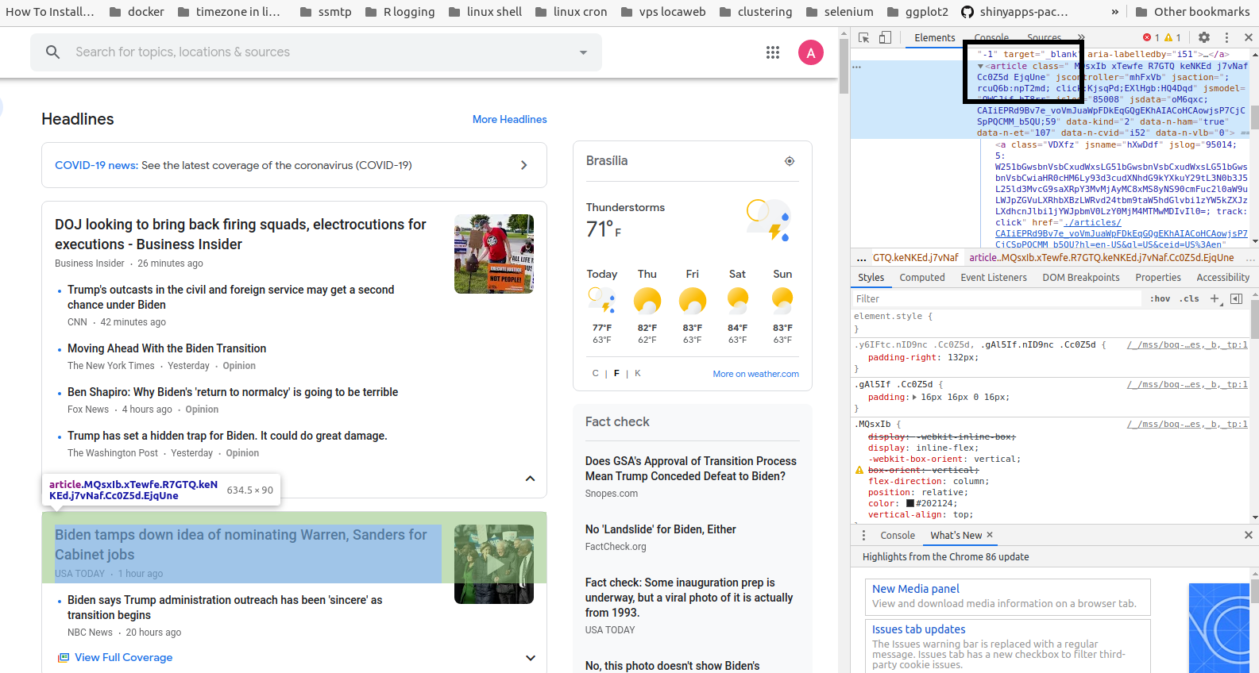Open the ellipsis actions for the selected DOM node

pos(857,67)
